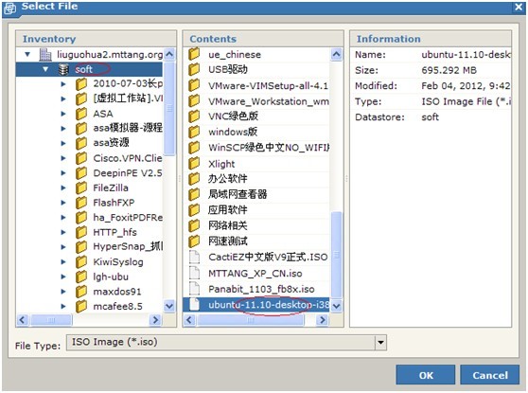Click the folder icon for 网速测试

click(x=194, y=241)
